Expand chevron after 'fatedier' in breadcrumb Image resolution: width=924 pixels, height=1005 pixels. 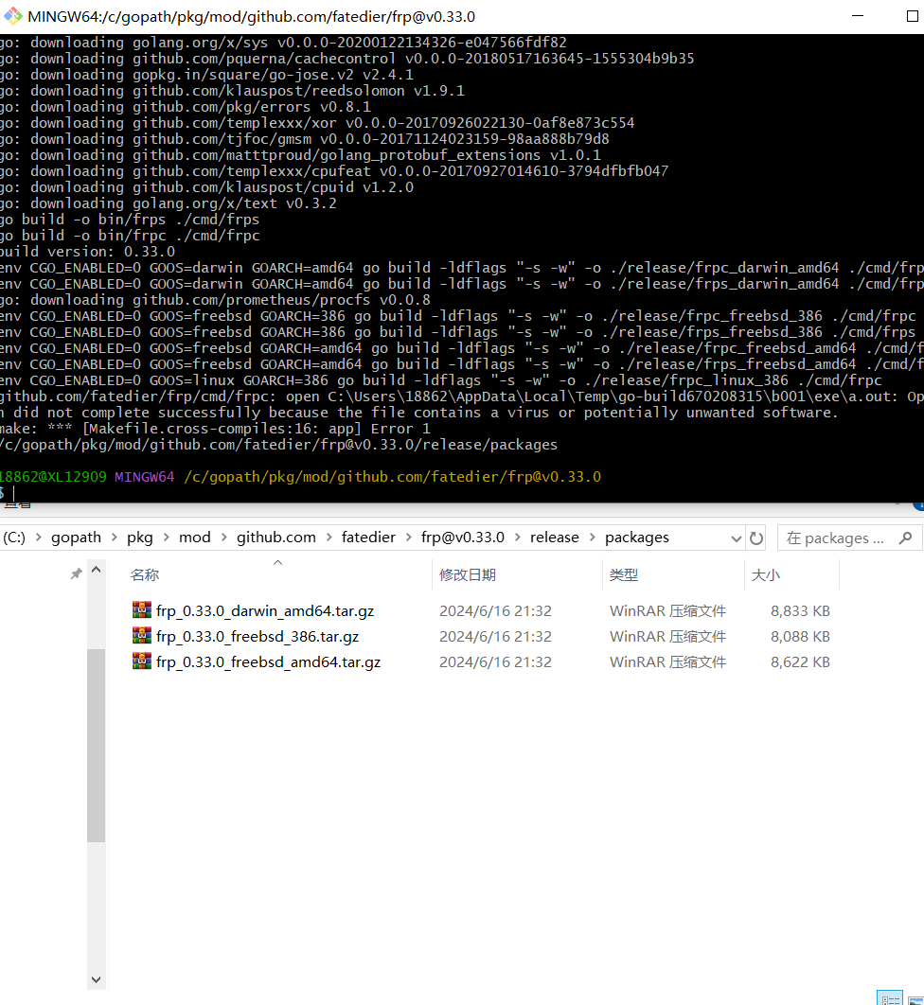408,538
